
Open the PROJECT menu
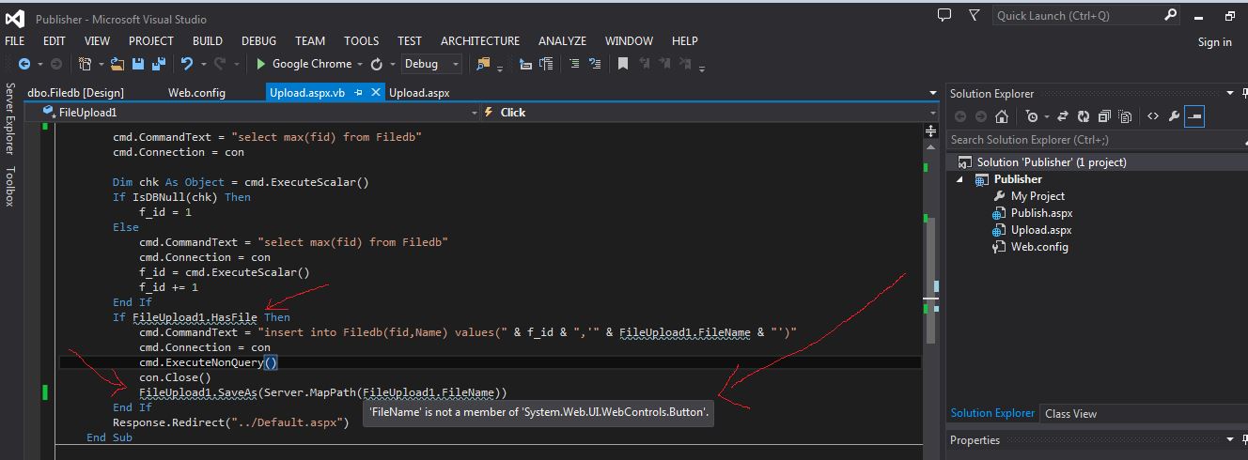(x=151, y=40)
